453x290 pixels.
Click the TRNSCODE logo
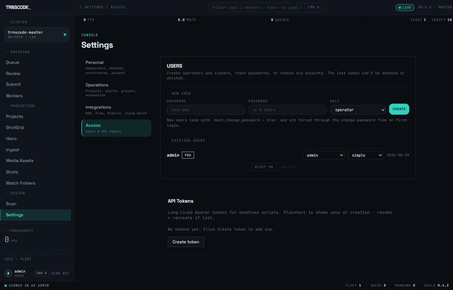point(18,7)
